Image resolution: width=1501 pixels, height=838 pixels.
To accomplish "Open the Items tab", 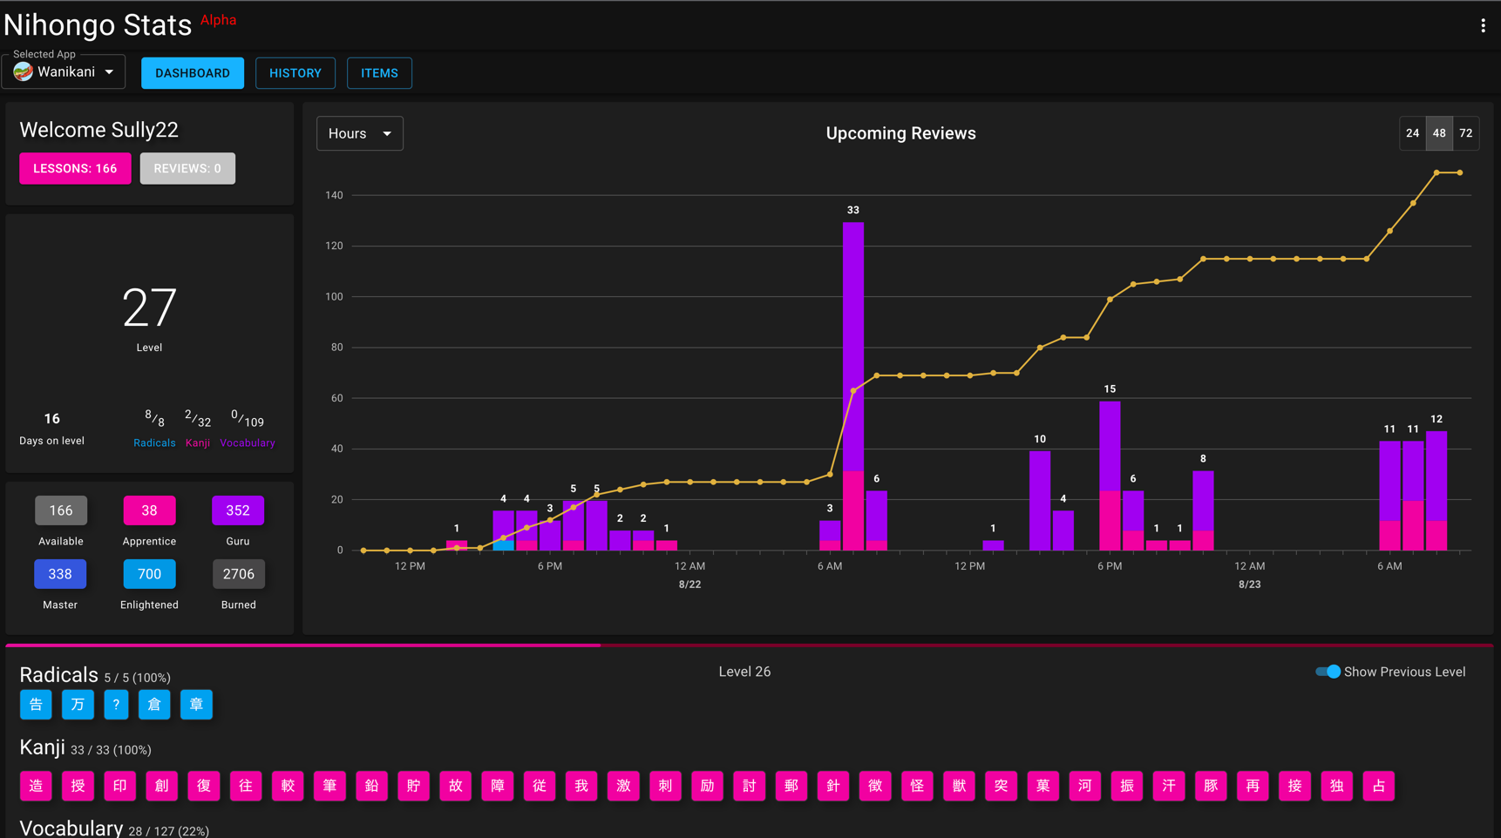I will [x=379, y=73].
